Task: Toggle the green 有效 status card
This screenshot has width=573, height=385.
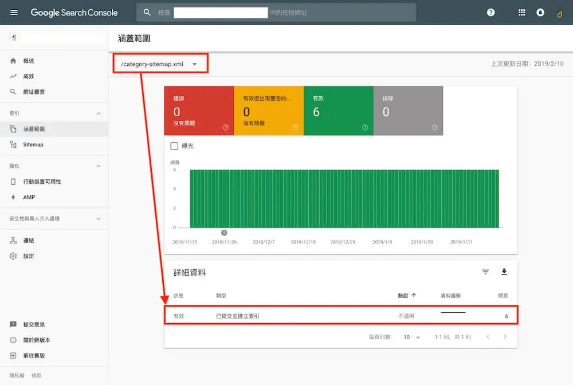Action: point(339,111)
